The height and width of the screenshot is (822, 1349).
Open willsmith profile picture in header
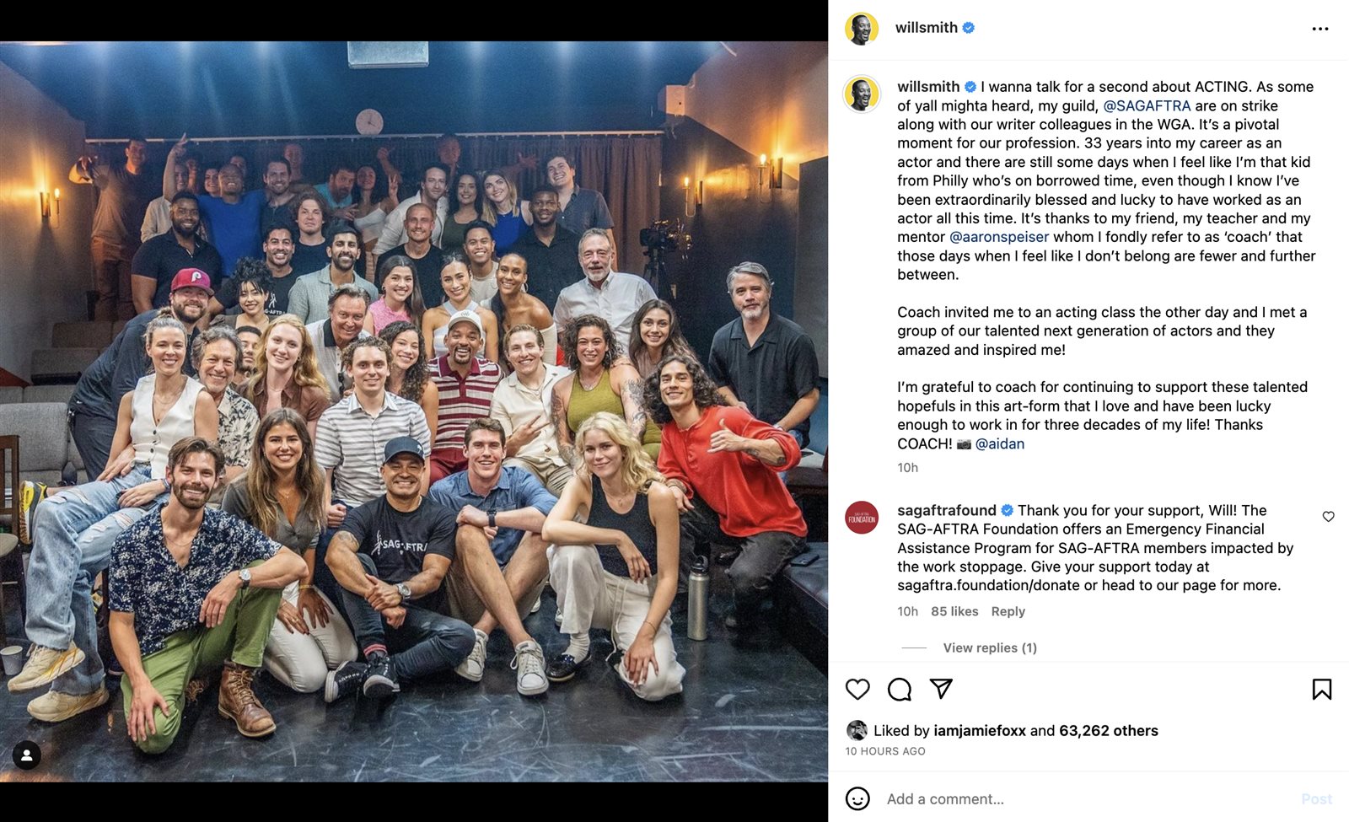[x=862, y=29]
